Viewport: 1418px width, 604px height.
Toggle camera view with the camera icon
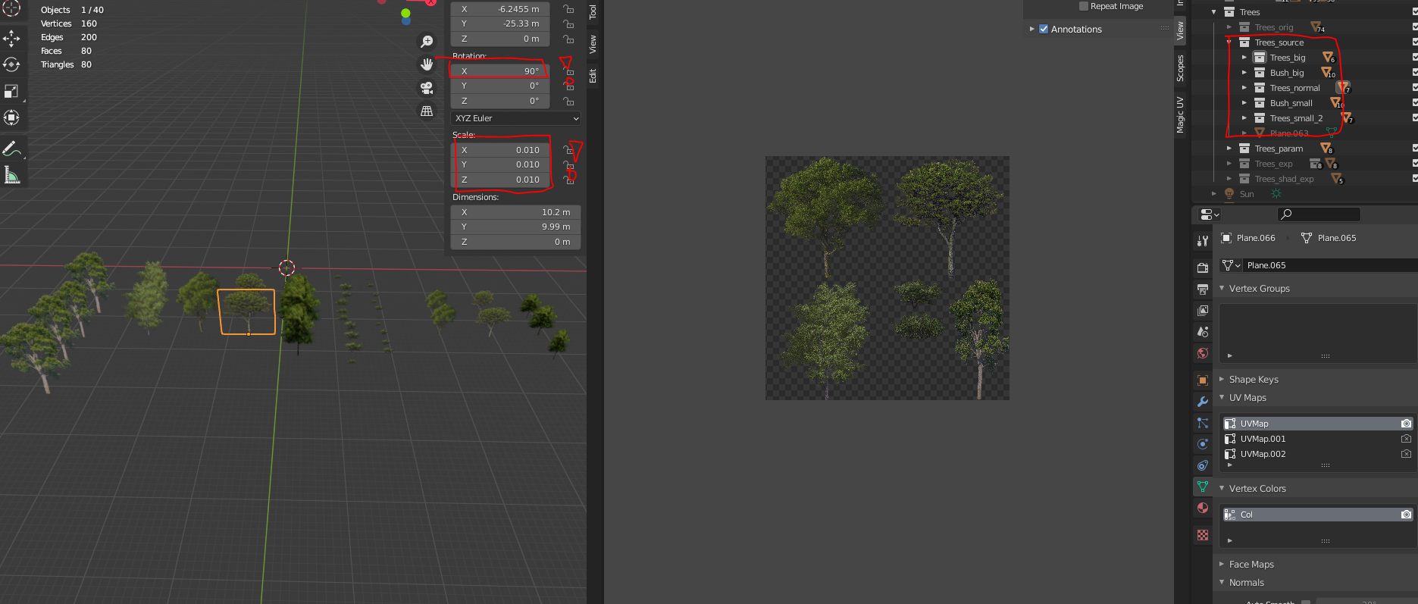(427, 88)
